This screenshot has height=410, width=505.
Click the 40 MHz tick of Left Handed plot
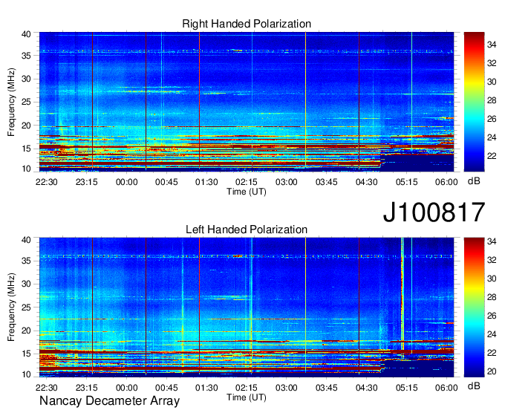(x=26, y=240)
